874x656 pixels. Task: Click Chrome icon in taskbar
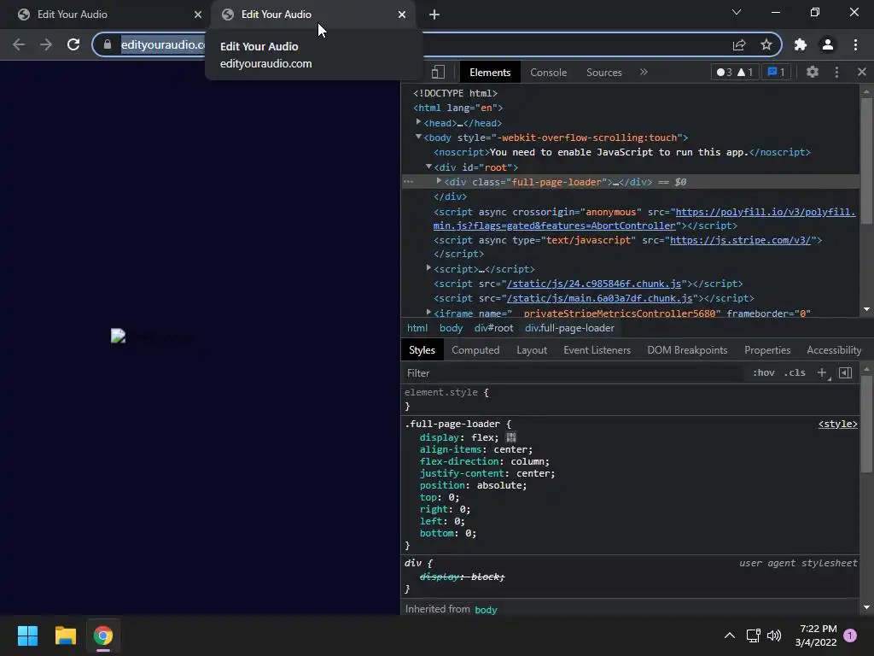tap(103, 635)
